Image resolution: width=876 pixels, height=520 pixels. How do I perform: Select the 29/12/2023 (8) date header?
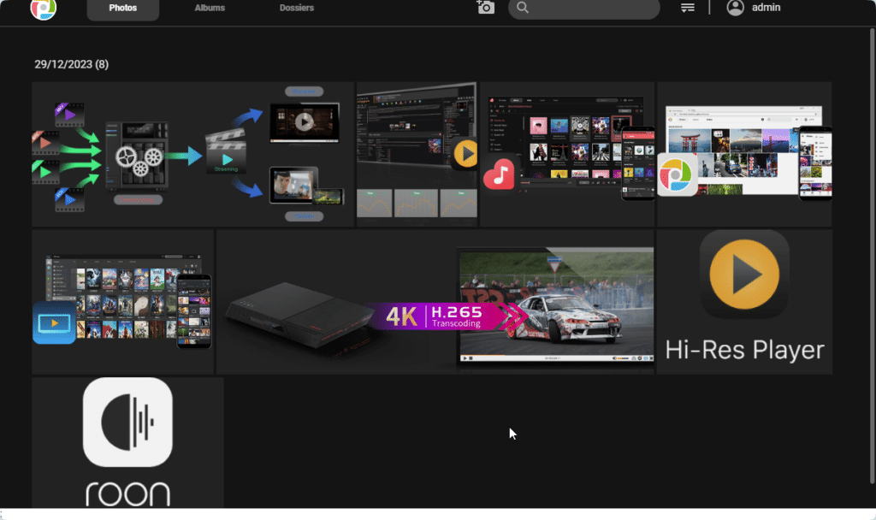71,64
